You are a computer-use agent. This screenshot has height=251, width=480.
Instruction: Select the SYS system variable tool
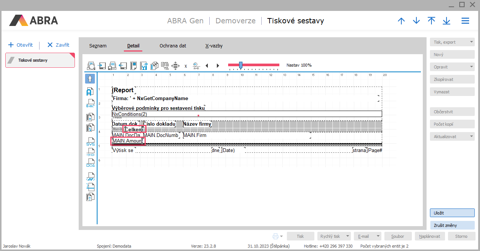(x=90, y=142)
